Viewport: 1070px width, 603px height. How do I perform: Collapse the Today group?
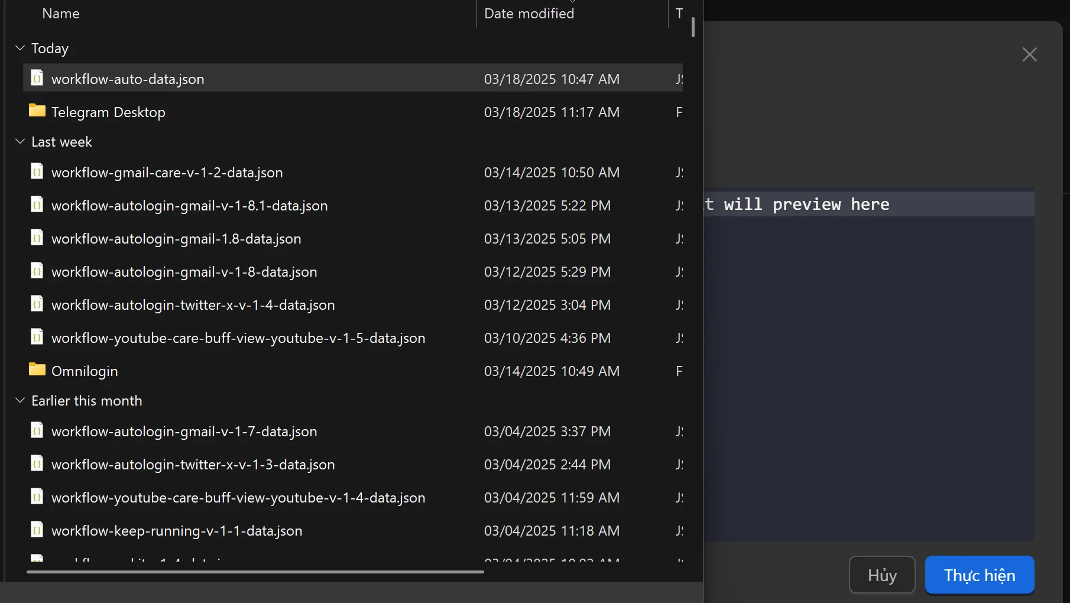tap(20, 48)
